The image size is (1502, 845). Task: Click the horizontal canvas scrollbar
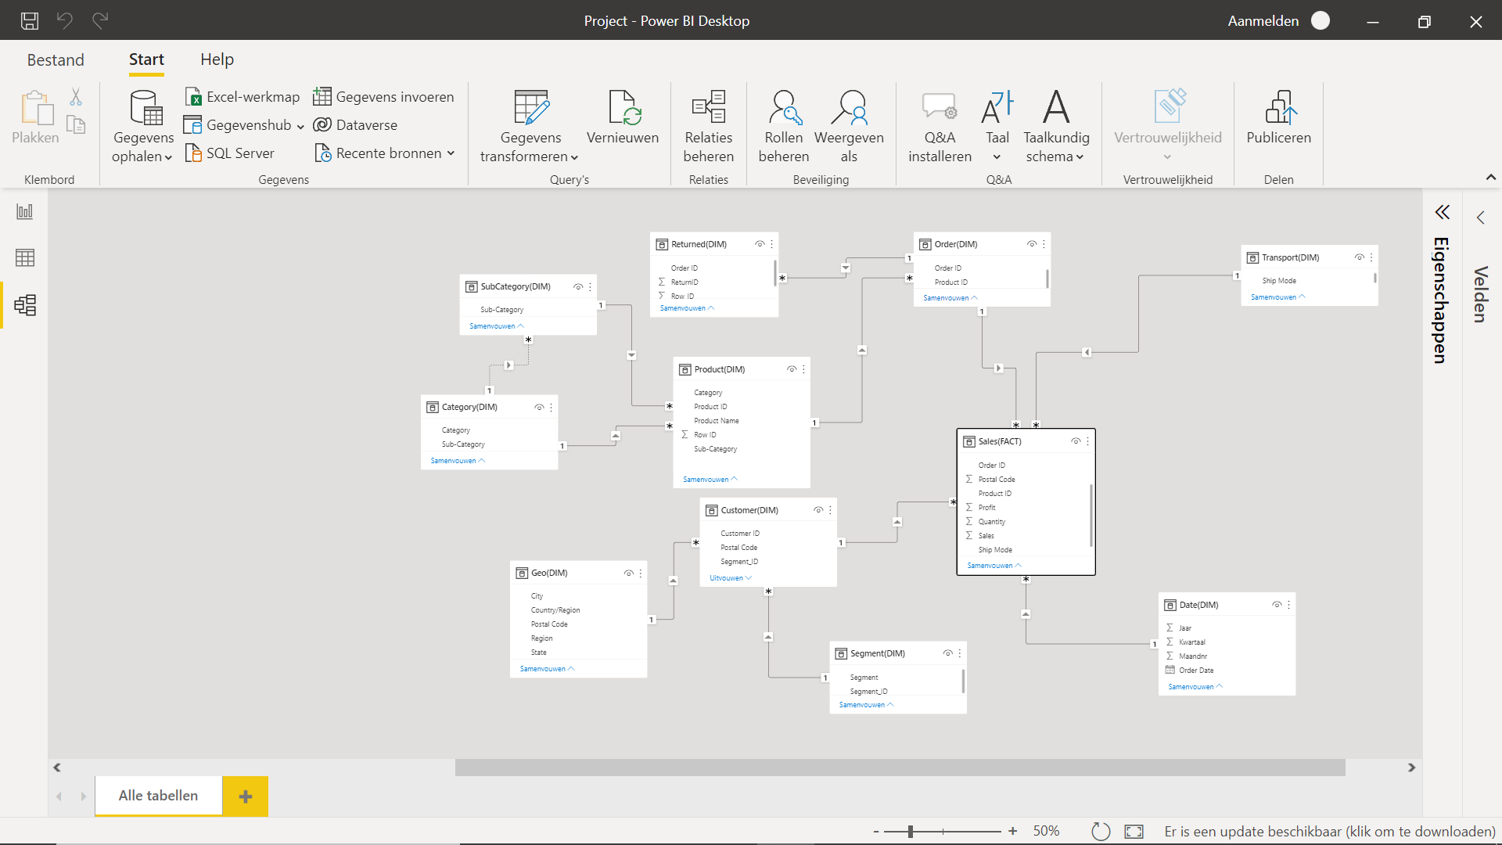click(x=900, y=768)
